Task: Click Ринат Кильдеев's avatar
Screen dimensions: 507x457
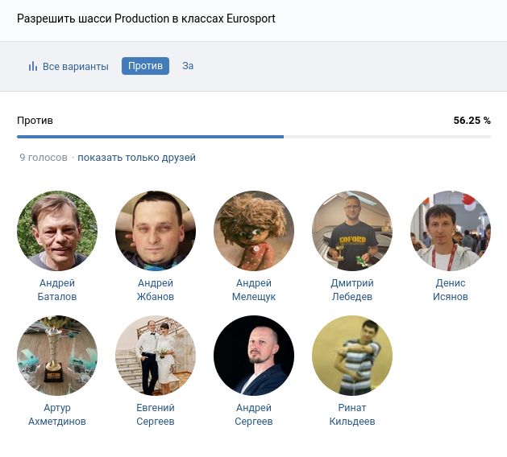Action: point(352,356)
